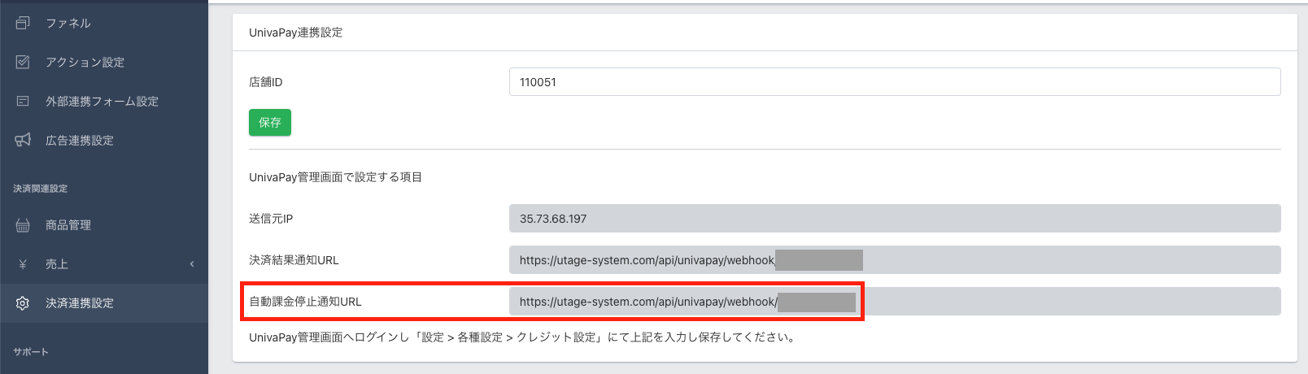Click the UnivaPay連携設定 panel heading

296,33
